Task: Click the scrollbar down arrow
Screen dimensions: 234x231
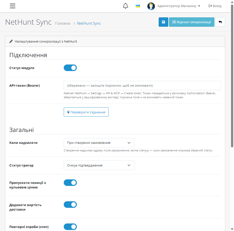Action: click(232, 229)
